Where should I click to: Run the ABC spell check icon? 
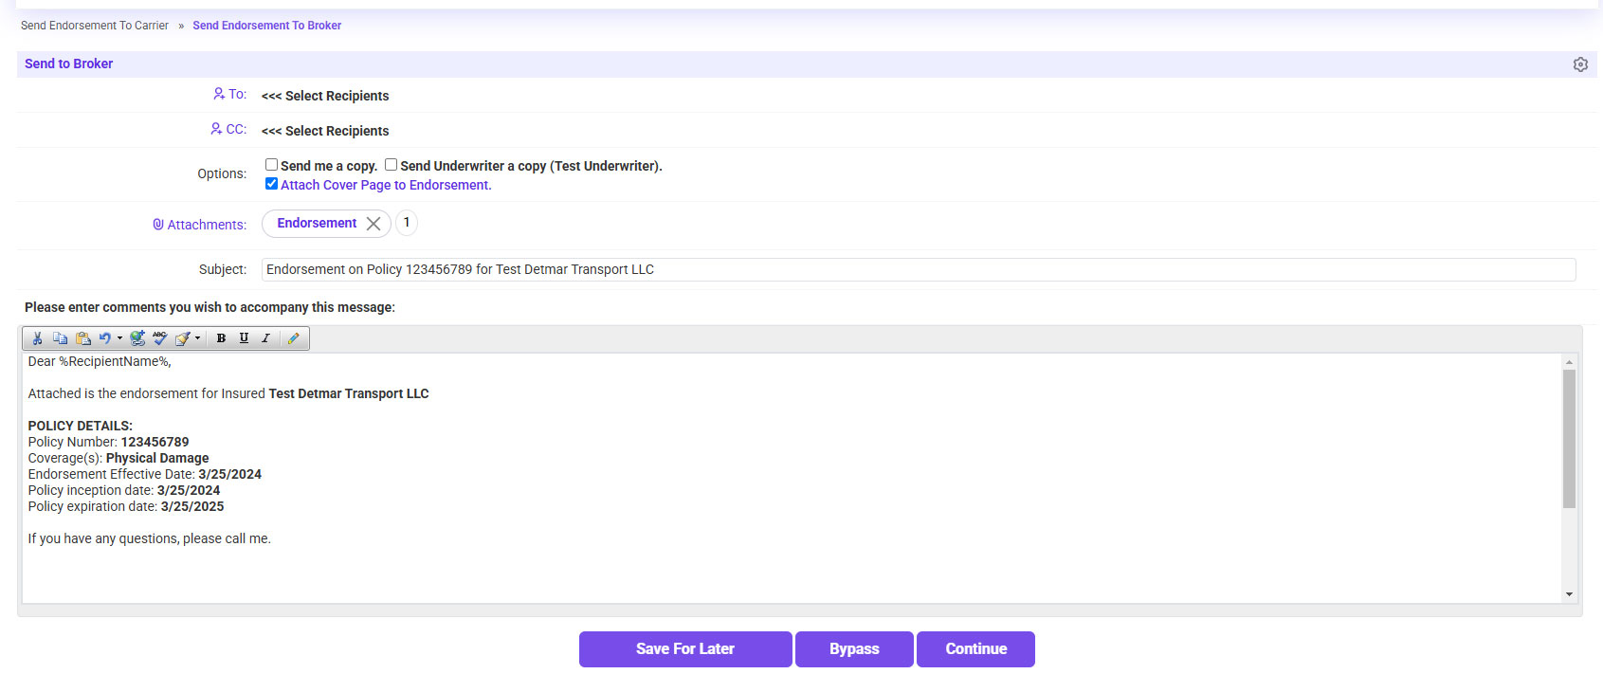tap(159, 338)
